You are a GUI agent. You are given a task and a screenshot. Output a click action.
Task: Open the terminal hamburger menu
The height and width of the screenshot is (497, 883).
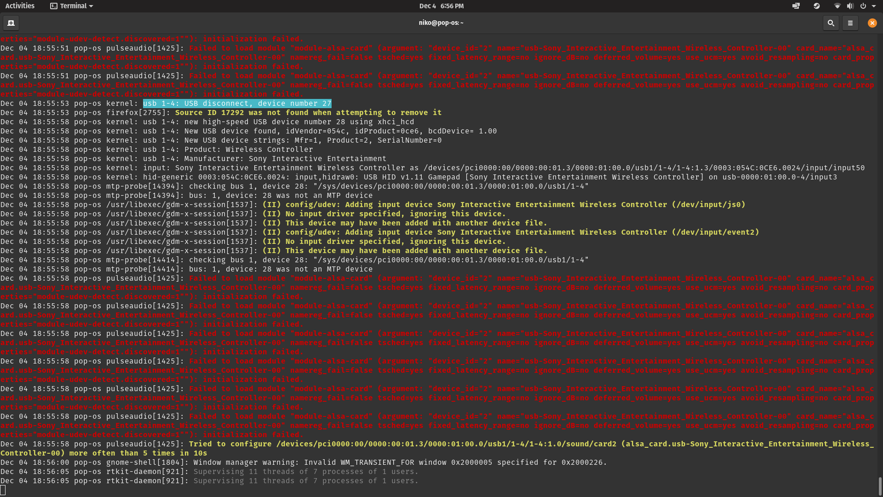851,23
